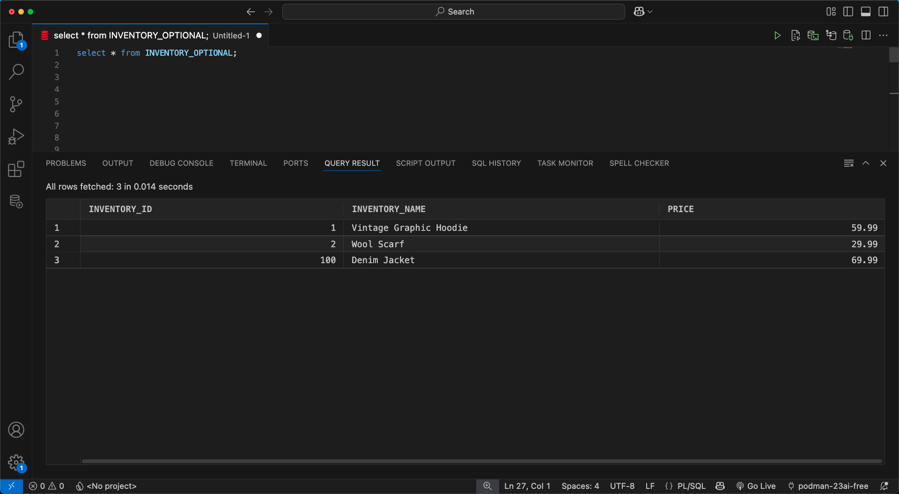Image resolution: width=899 pixels, height=494 pixels.
Task: Click the remote window indicator in status bar
Action: [x=11, y=486]
